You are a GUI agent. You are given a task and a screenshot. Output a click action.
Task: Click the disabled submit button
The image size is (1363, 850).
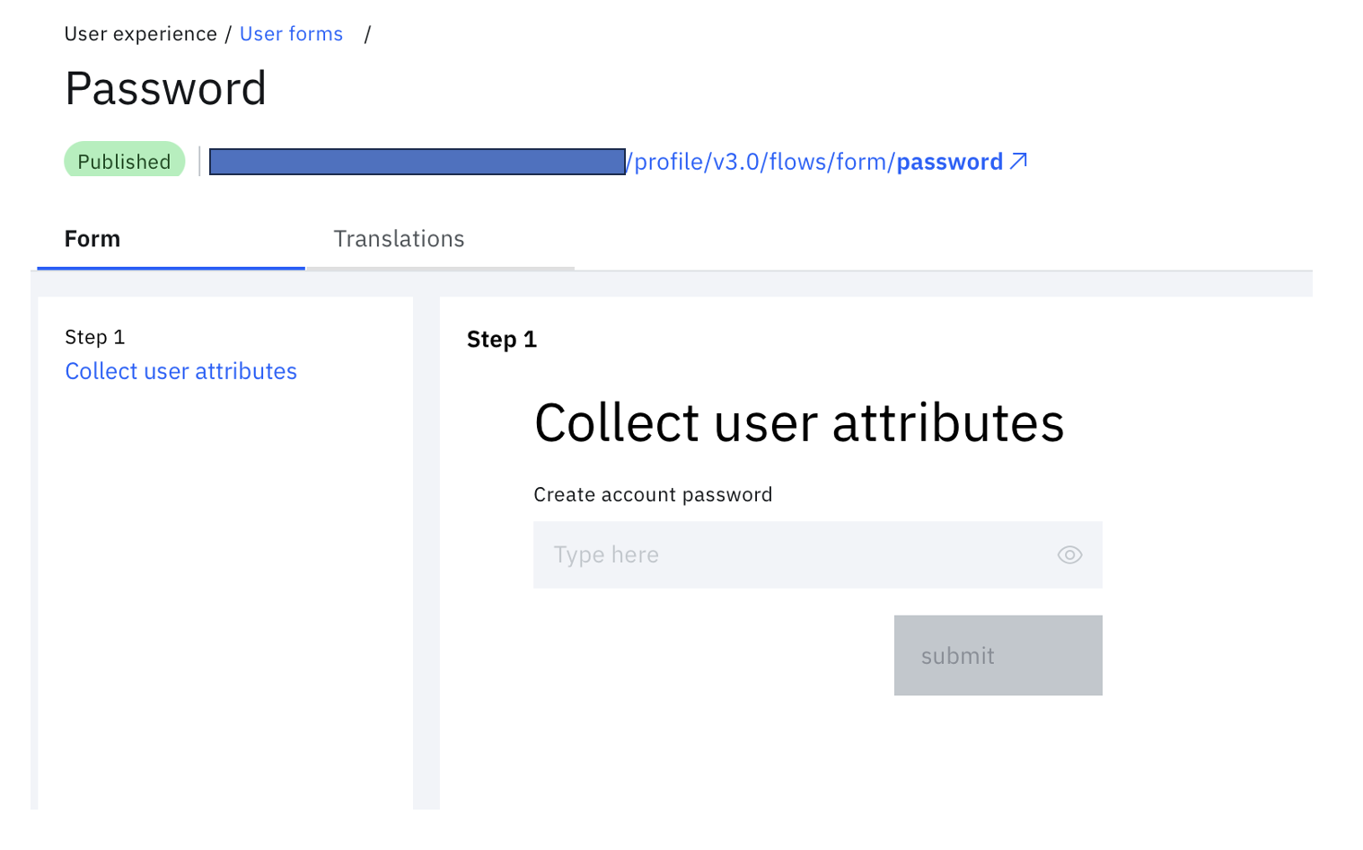[998, 655]
